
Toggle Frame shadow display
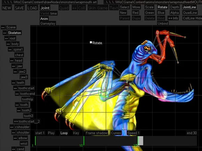tap(96, 133)
